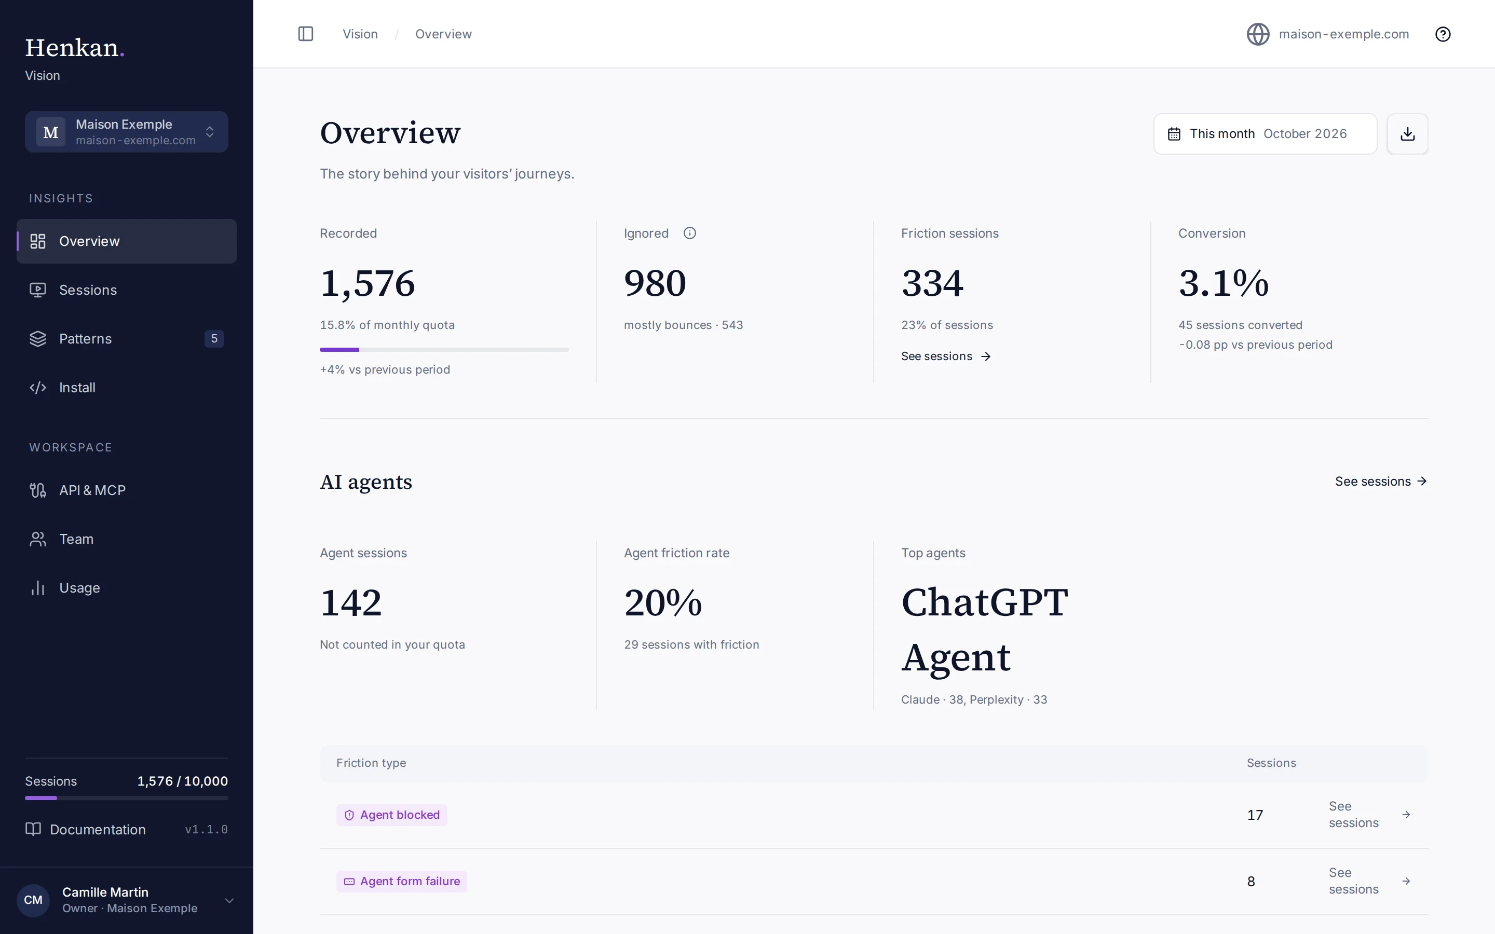Click the Team people icon
This screenshot has width=1495, height=934.
tap(38, 539)
